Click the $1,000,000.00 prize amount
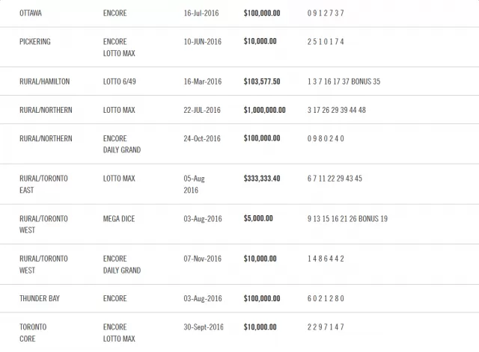479x352 pixels. tap(264, 110)
